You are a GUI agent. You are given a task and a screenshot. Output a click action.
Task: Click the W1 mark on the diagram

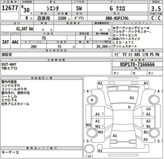[x=88, y=125]
